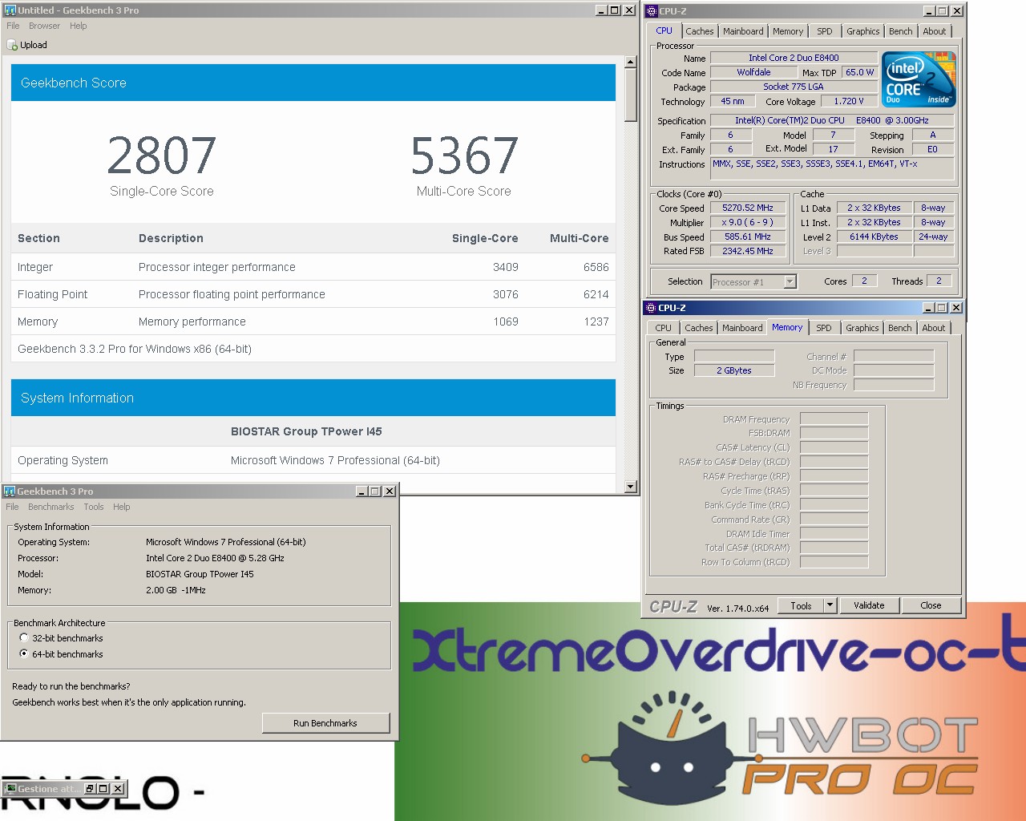The height and width of the screenshot is (821, 1026).
Task: Click the Gestione attività taskbar window icon
Action: point(10,789)
